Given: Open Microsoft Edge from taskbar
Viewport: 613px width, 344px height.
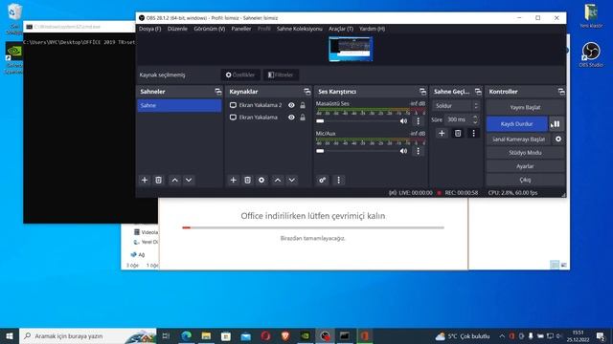Looking at the screenshot, I should [x=186, y=336].
